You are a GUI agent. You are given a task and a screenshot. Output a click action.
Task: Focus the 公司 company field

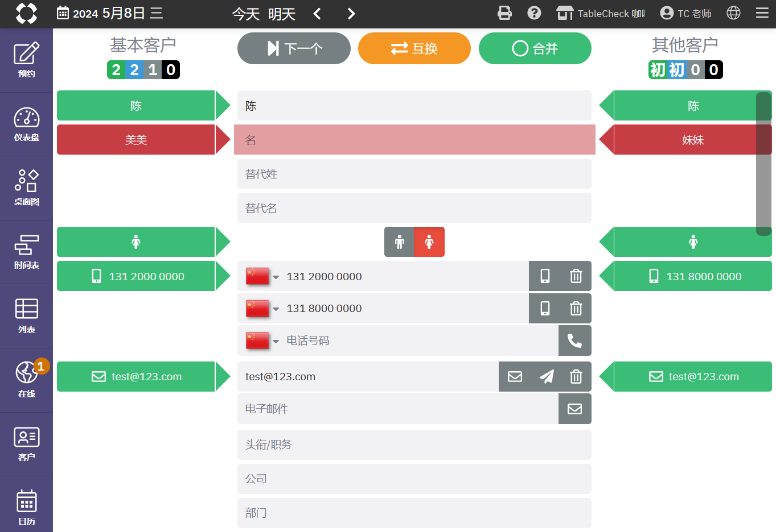click(x=414, y=479)
